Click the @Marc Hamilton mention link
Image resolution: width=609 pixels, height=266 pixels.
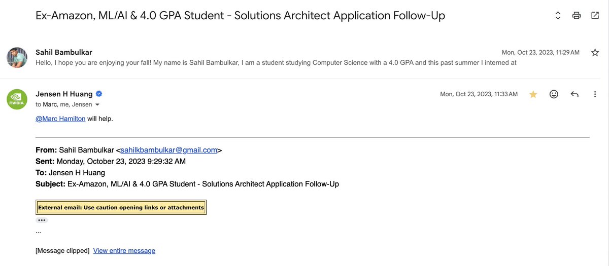(x=60, y=119)
